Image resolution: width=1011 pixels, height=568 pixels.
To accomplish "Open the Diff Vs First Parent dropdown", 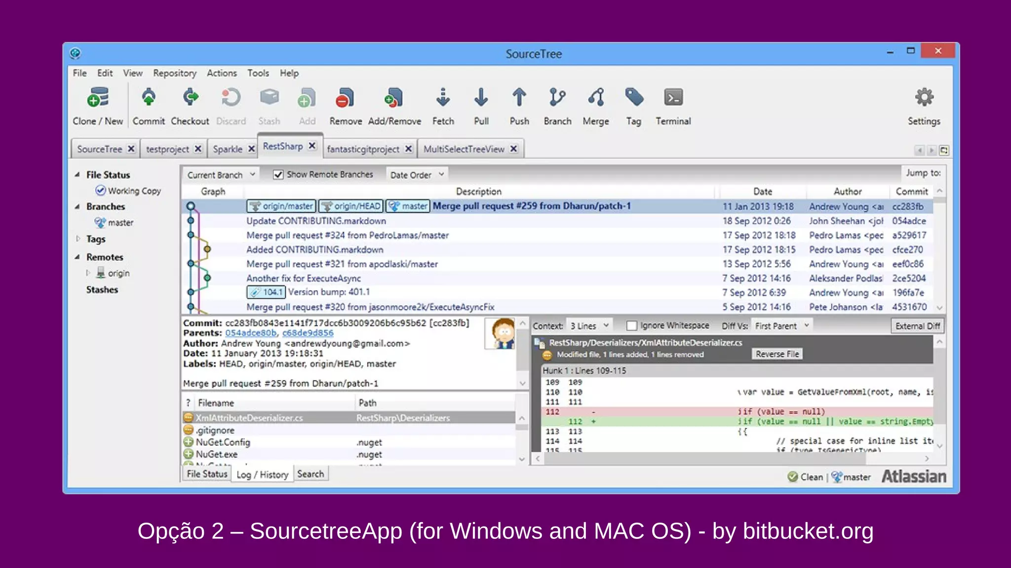I will [781, 326].
